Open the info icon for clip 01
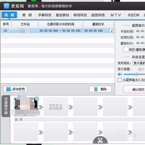This screenshot has width=145, height=145. pyautogui.click(x=112, y=31)
